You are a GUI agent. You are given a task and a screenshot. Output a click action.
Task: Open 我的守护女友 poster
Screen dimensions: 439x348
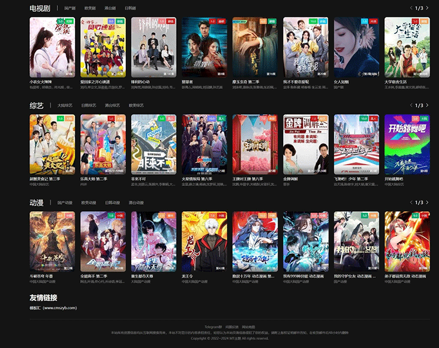click(356, 242)
